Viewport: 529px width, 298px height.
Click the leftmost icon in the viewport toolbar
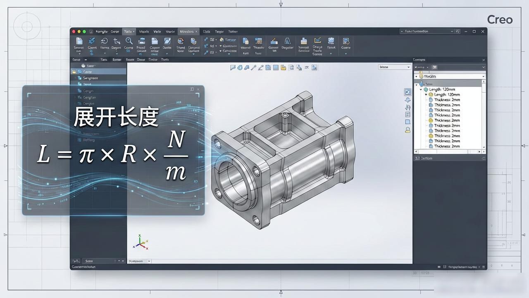(233, 67)
